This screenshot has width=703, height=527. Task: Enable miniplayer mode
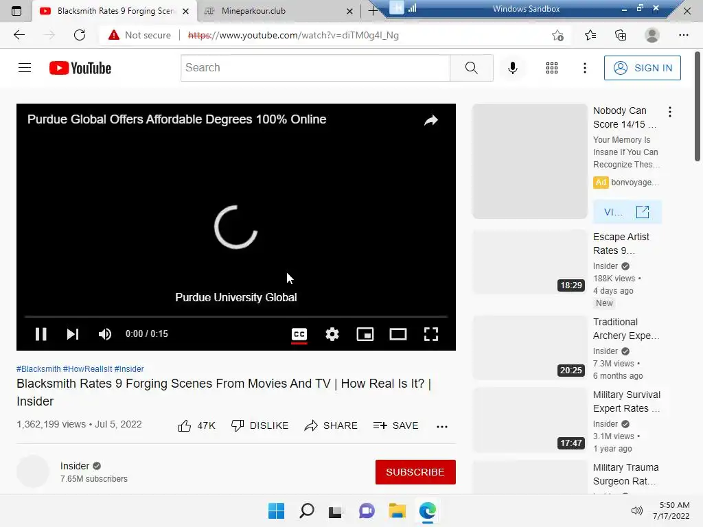(x=365, y=334)
